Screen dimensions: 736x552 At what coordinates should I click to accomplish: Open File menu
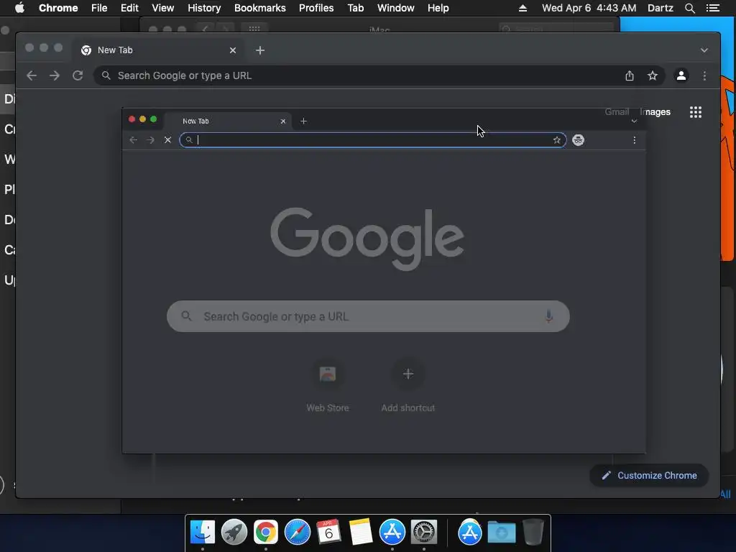[x=99, y=8]
